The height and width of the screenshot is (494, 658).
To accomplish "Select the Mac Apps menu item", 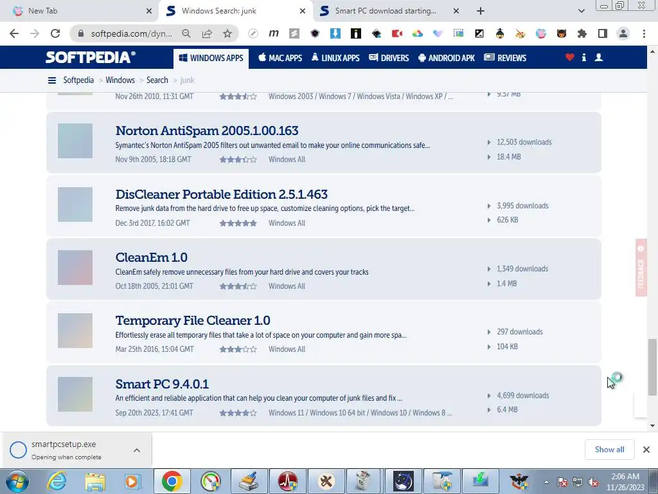I will click(280, 58).
